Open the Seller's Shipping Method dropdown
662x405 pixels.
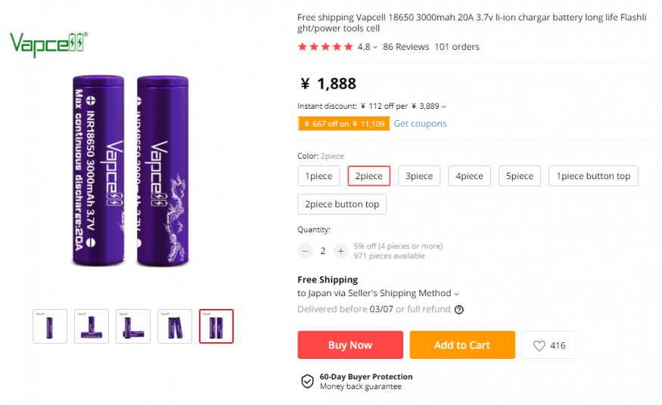[456, 294]
